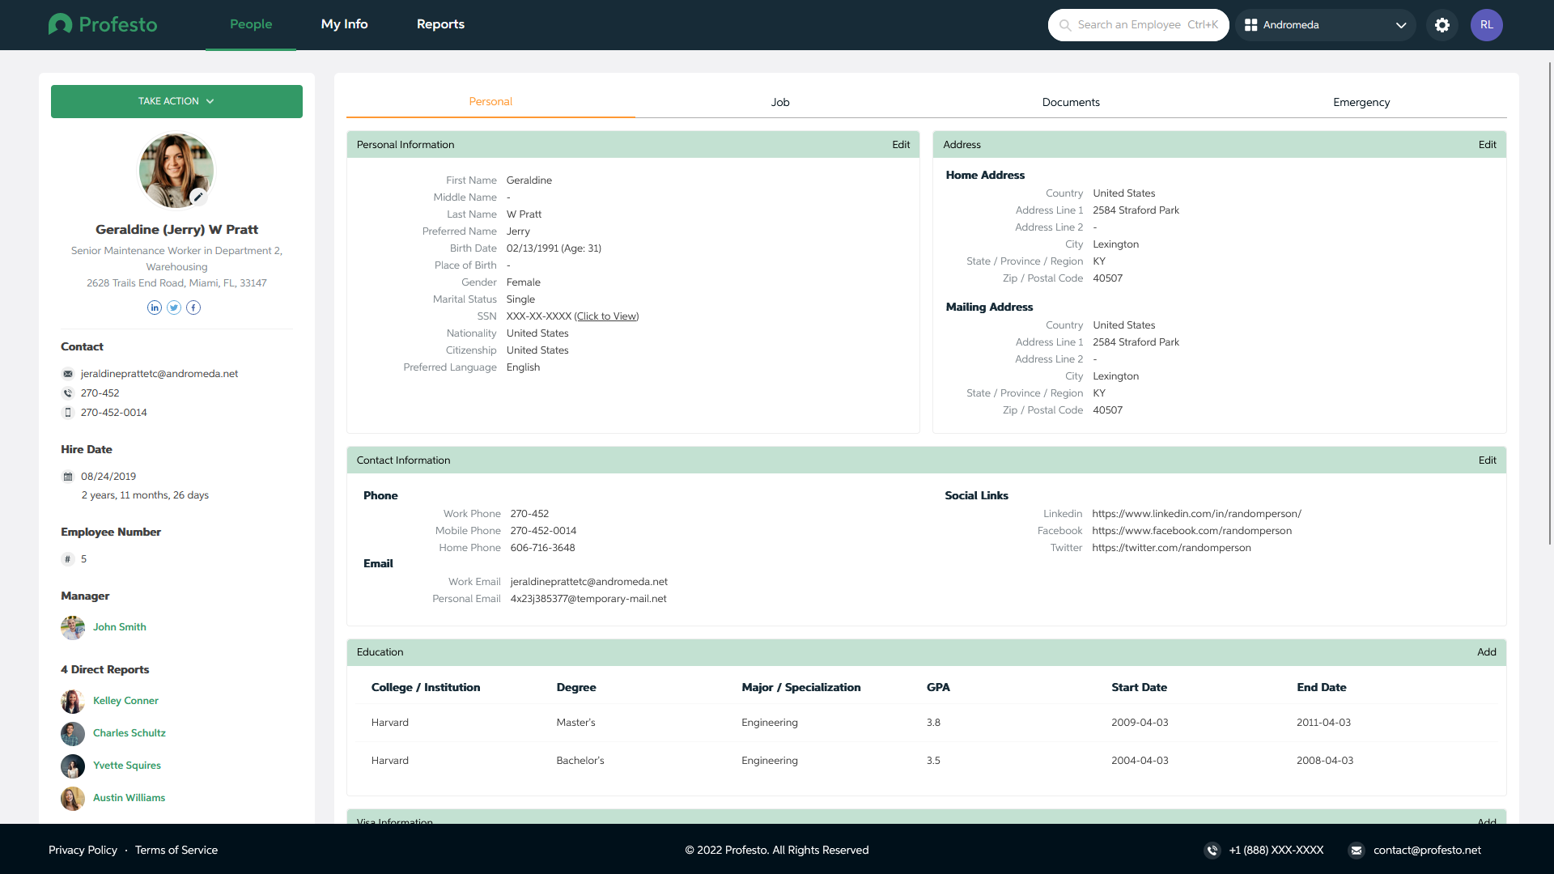Click the Profesto logo

coord(103,24)
